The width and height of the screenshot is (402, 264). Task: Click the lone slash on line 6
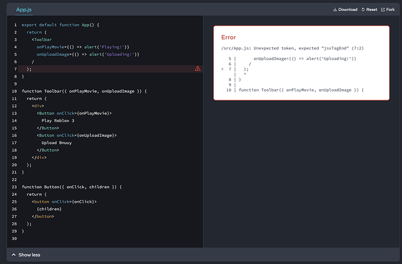[x=33, y=62]
